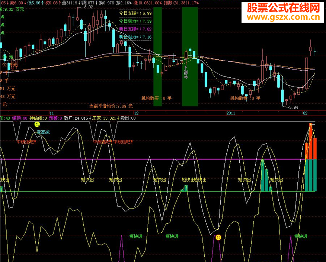The width and height of the screenshot is (326, 262).
Task: Click the 换0.97% turnover rate
Action: (106, 3)
